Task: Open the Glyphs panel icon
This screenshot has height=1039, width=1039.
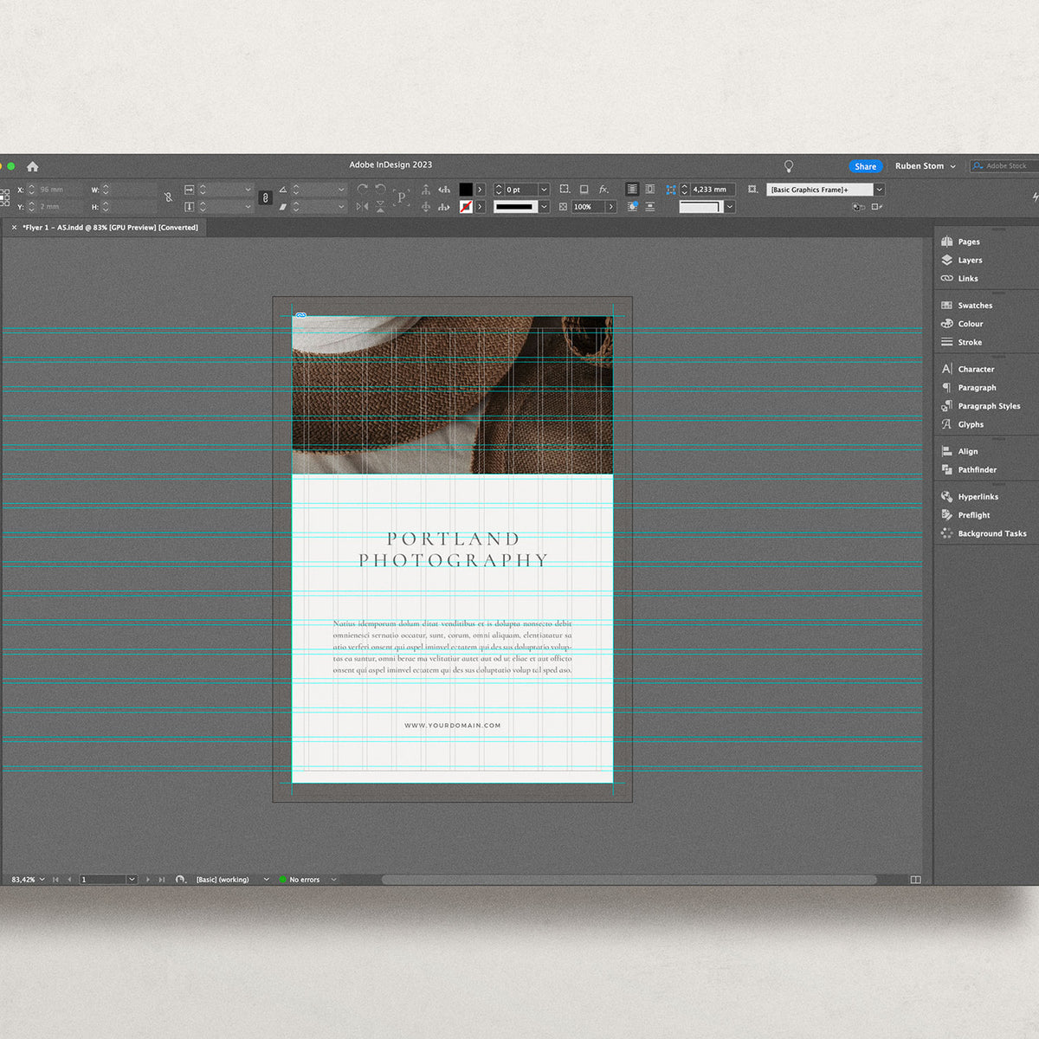Action: click(x=946, y=424)
